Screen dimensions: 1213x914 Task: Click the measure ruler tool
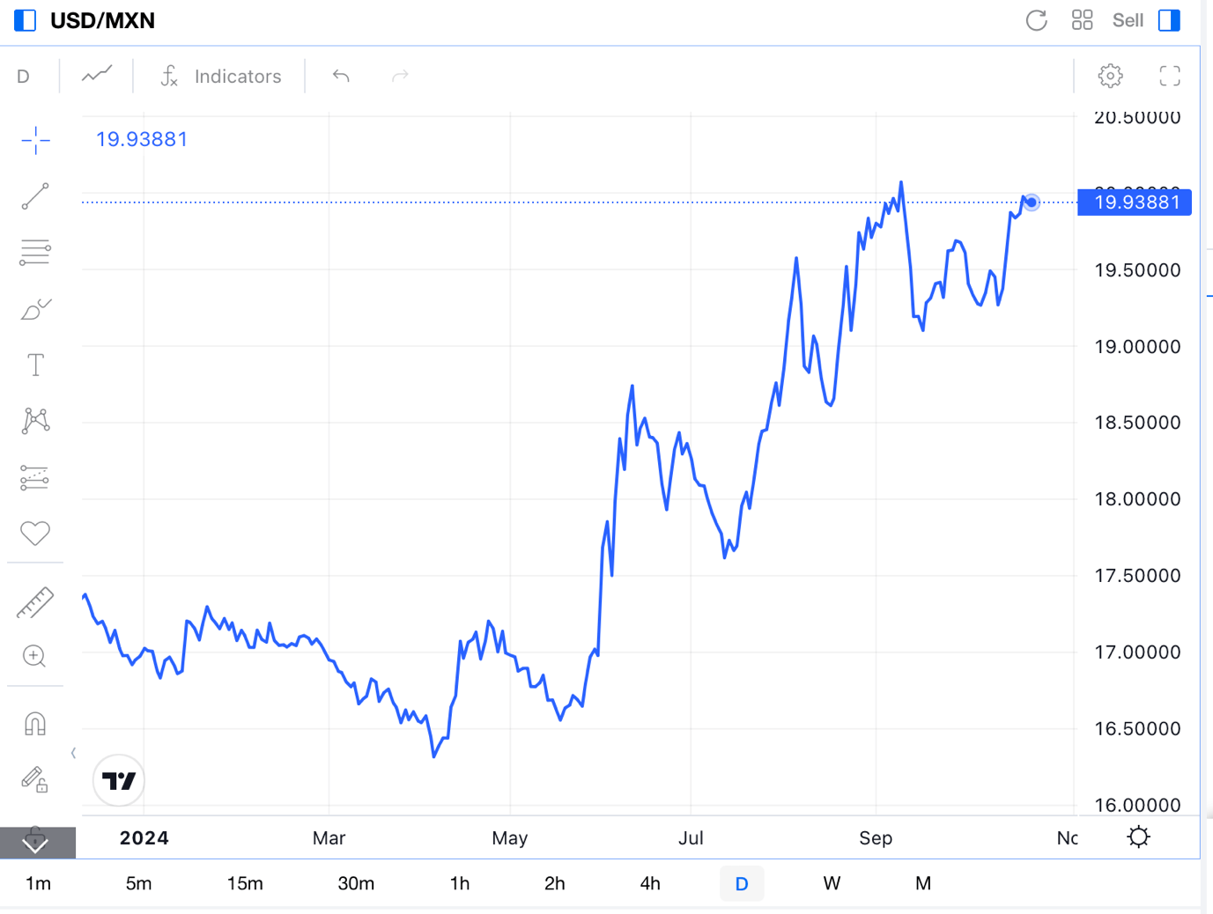[x=35, y=603]
